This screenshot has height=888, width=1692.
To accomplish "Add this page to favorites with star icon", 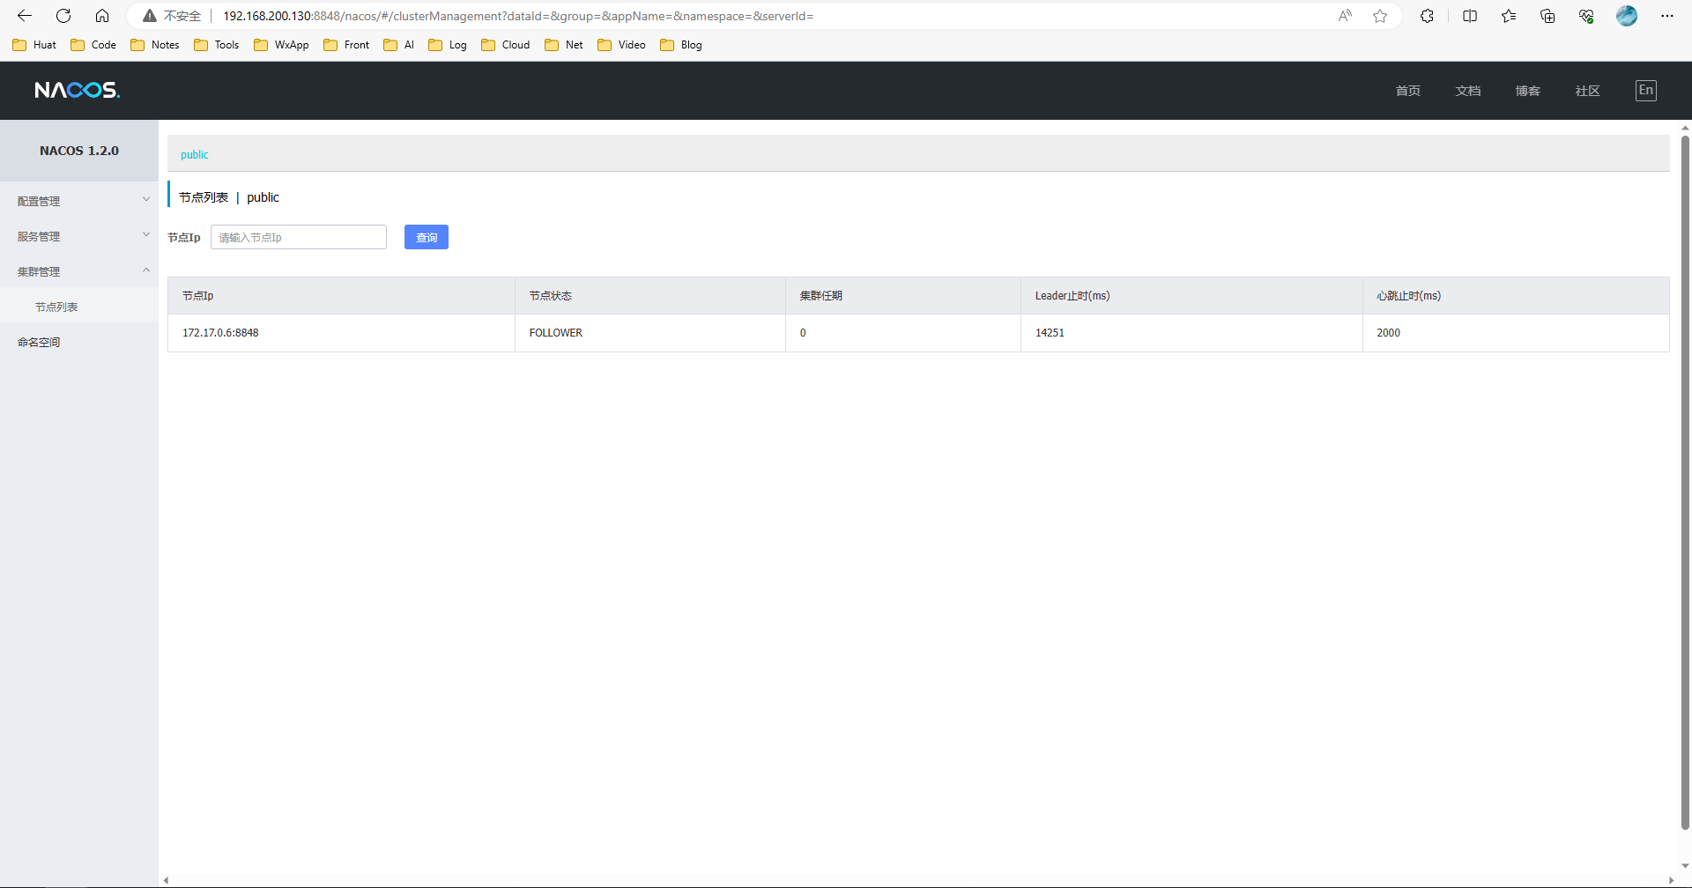I will [1380, 16].
